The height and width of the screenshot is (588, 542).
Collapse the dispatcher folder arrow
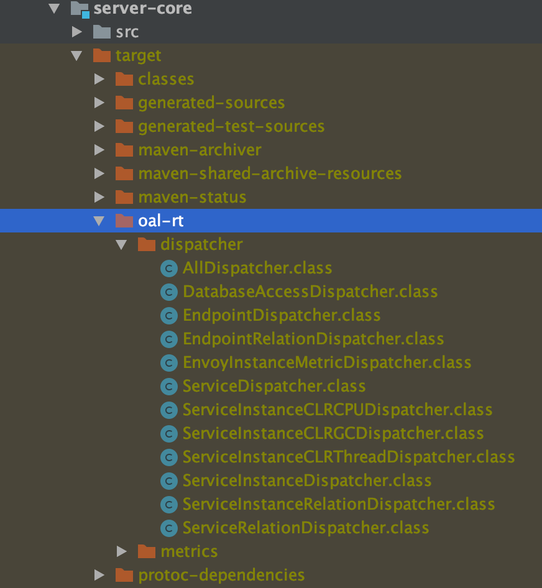coord(121,244)
